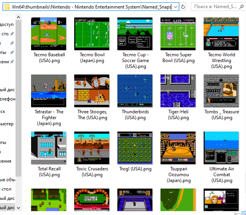Click the file name Tecmo Bowl (Japan).png
Viewport: 246px width, 215px height.
pos(92,58)
